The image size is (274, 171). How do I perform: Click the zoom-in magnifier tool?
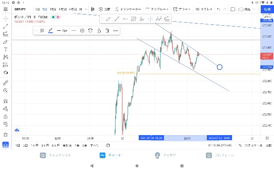[x=6, y=90]
